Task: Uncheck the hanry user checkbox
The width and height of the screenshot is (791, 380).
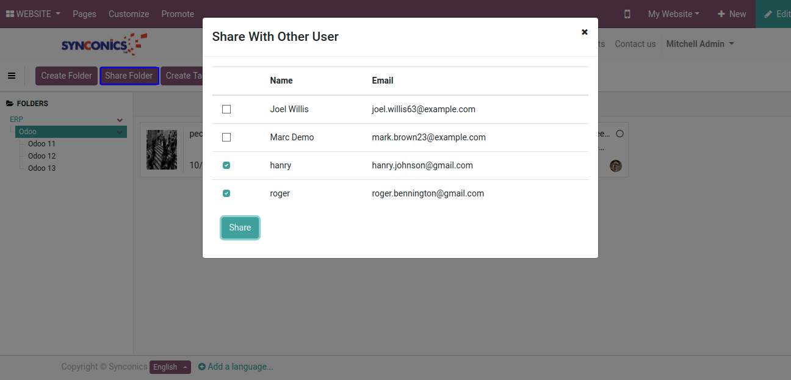Action: (226, 165)
